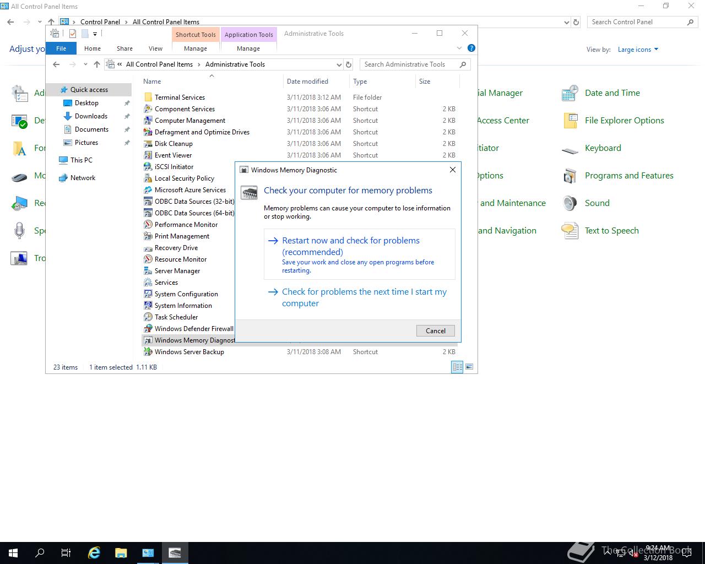Select Network in navigation pane

83,178
